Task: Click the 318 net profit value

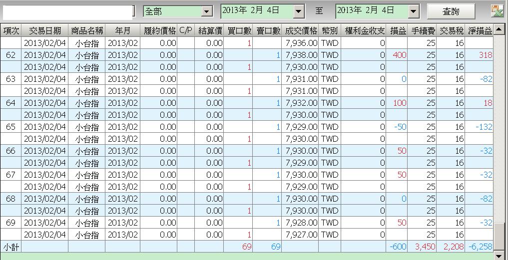Action: (x=486, y=55)
